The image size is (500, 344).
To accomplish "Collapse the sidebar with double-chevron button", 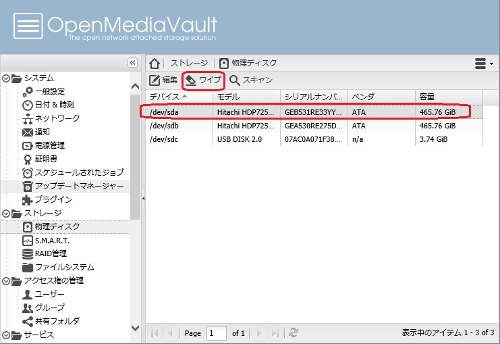I will click(x=132, y=63).
